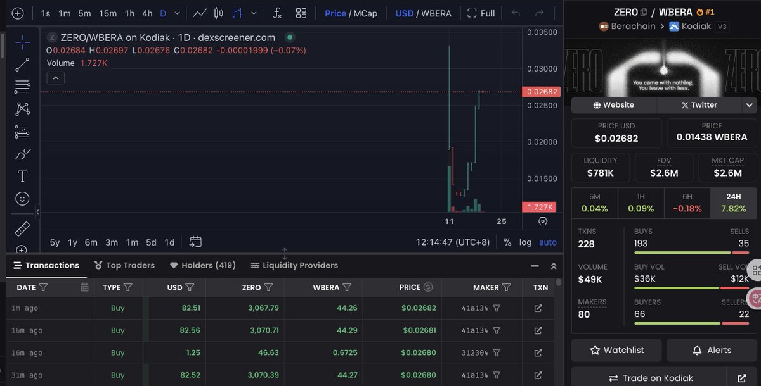The width and height of the screenshot is (761, 386).
Task: Expand the transactions panel fully
Action: click(x=554, y=266)
